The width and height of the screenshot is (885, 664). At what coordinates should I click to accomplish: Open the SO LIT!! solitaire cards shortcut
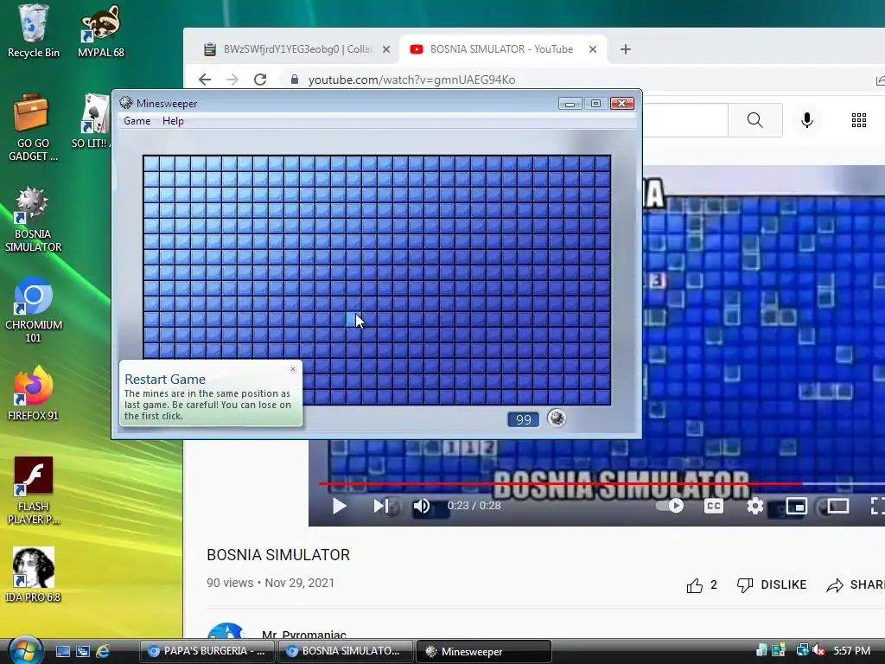(92, 121)
